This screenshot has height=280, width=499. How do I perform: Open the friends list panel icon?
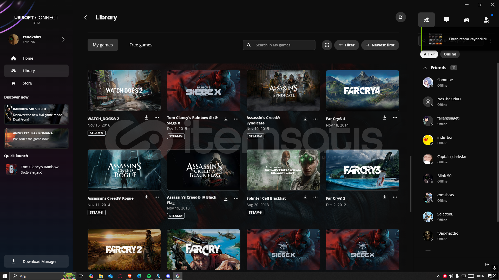coord(426,20)
